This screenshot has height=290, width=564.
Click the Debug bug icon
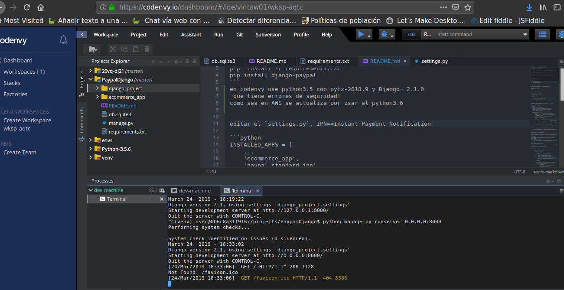(x=384, y=35)
